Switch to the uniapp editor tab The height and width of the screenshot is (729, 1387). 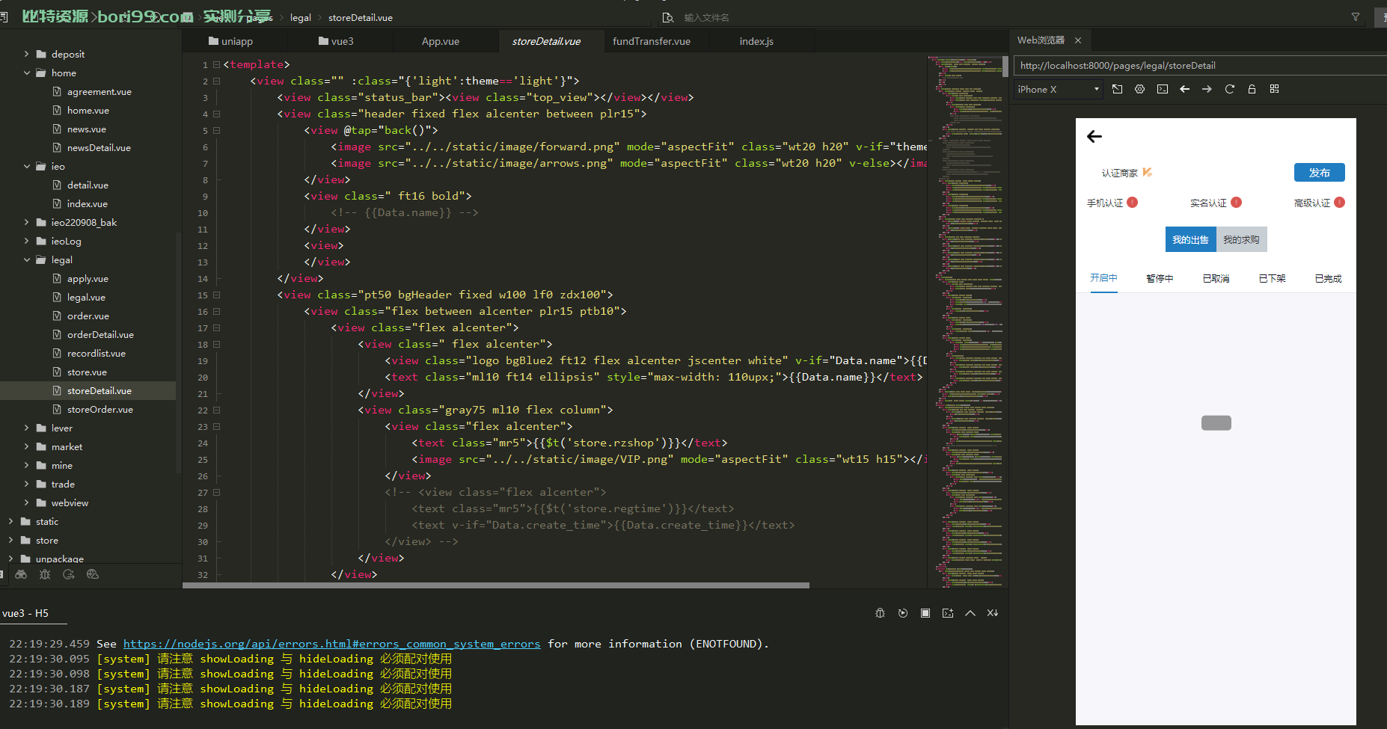(230, 41)
